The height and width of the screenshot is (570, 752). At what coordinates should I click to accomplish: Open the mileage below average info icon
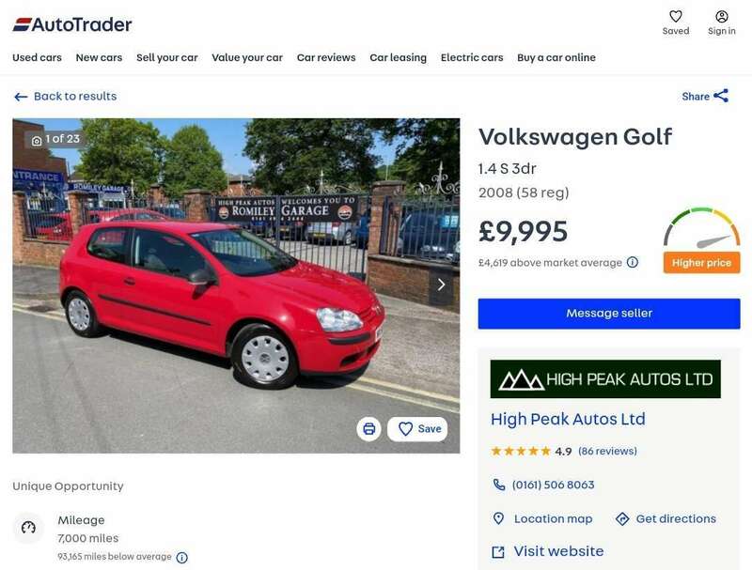[181, 558]
